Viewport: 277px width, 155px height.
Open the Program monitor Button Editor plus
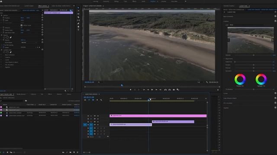click(x=218, y=90)
